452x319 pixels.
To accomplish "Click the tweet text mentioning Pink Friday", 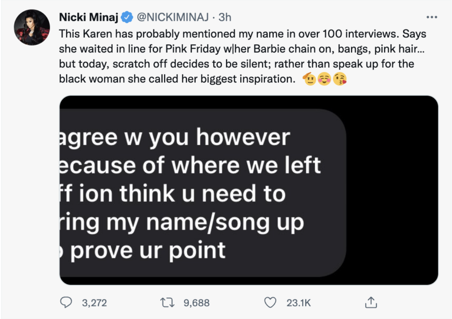I will (x=242, y=56).
